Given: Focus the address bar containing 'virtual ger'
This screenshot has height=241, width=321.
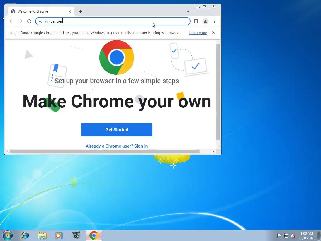Looking at the screenshot, I should [113, 21].
